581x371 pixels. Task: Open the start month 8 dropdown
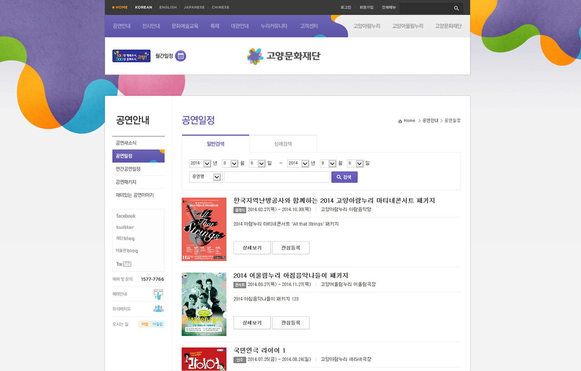pos(230,163)
